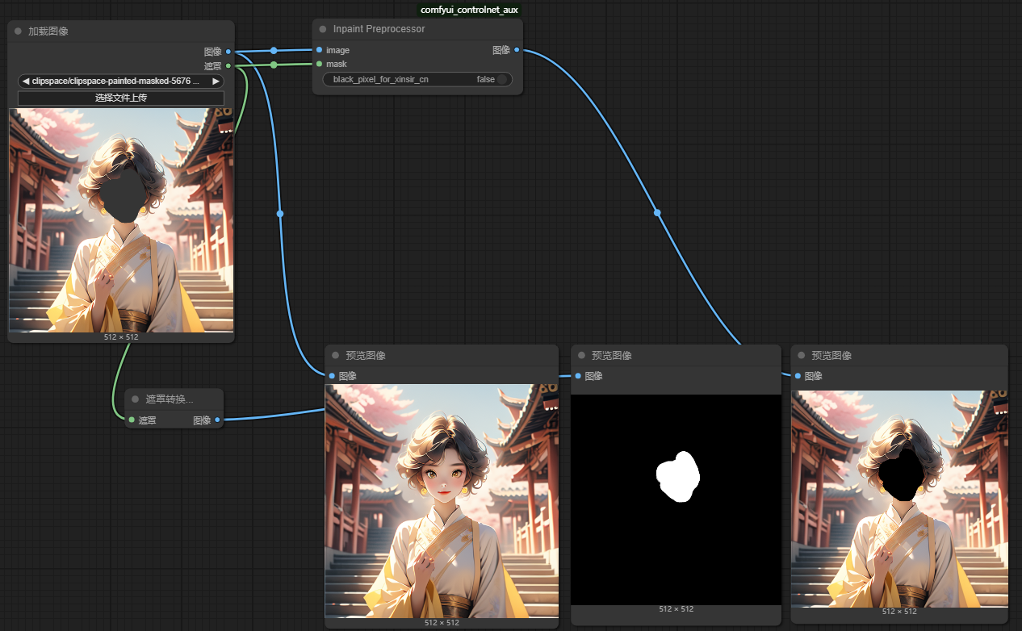Click the 图像 output port of 遮罩转换 node

click(217, 420)
